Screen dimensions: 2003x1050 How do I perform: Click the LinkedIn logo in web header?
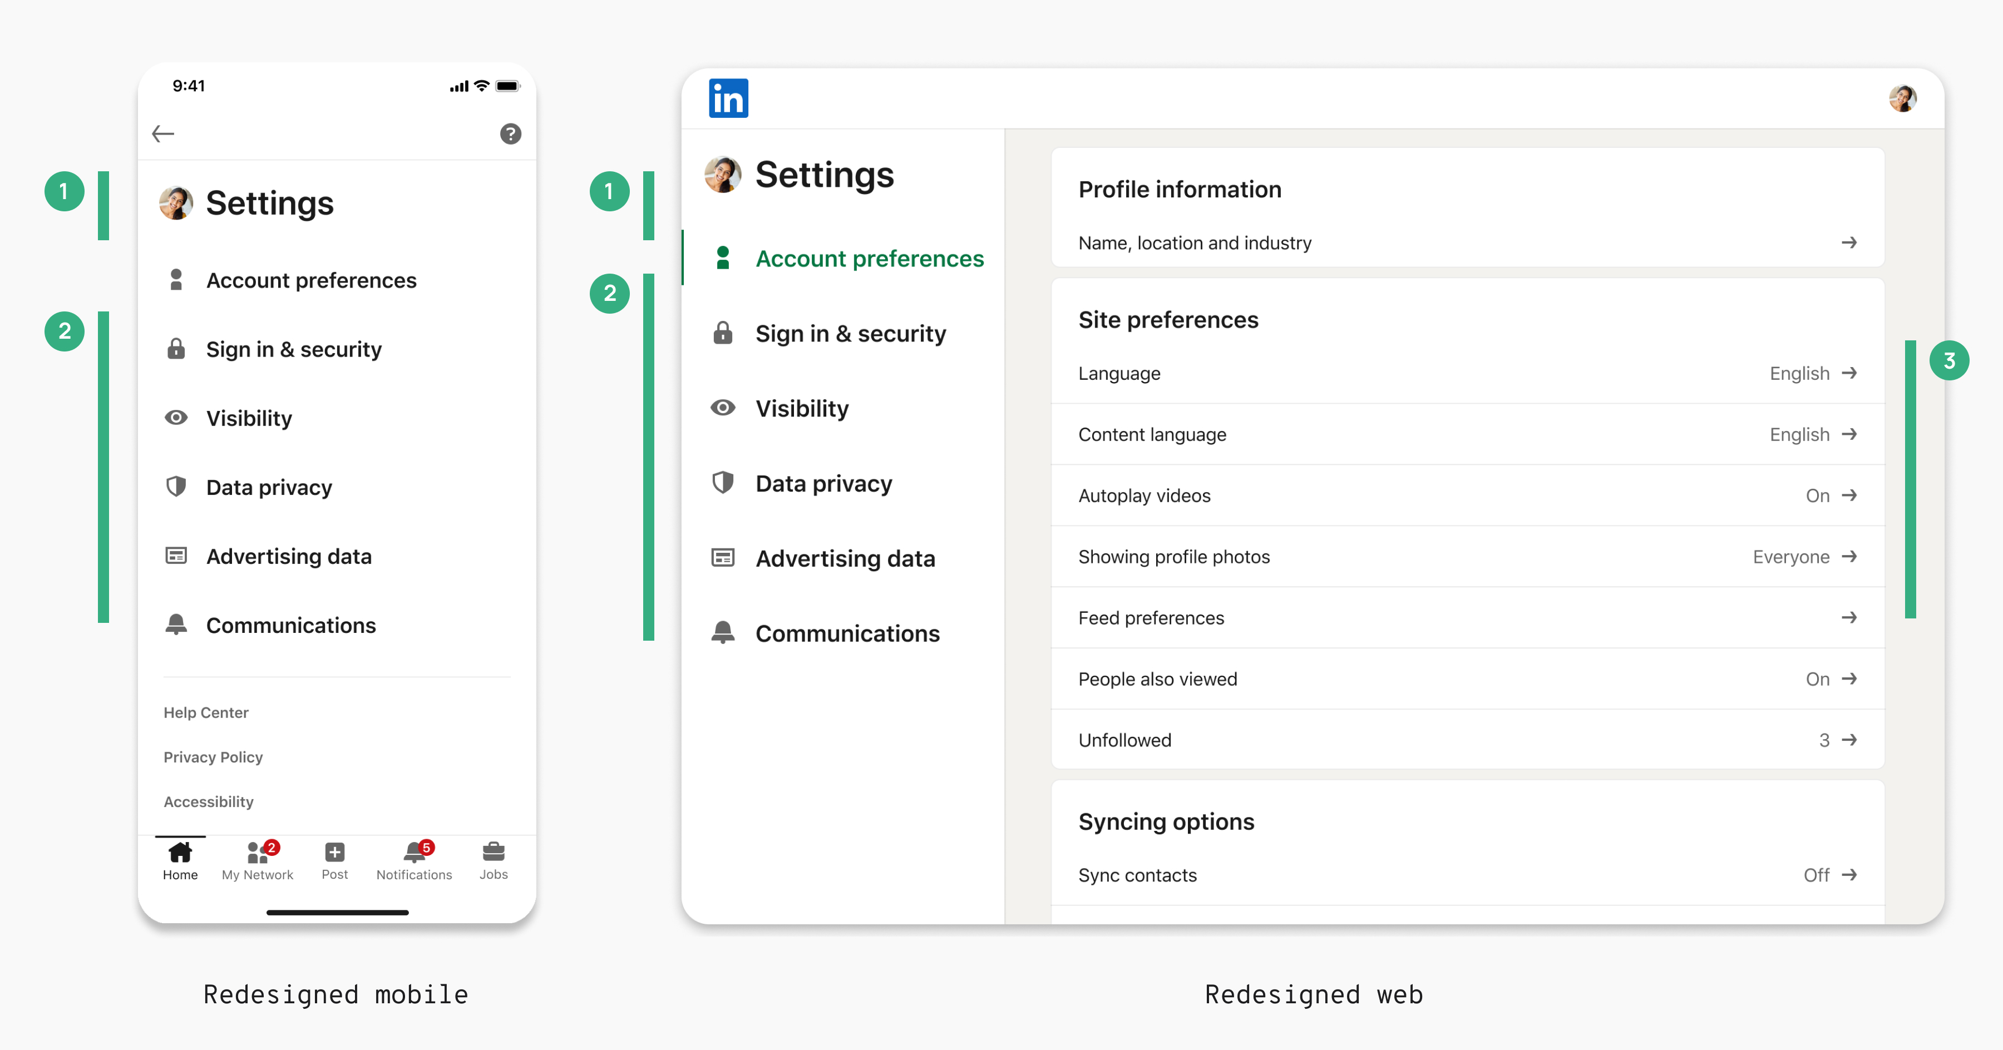pos(728,98)
